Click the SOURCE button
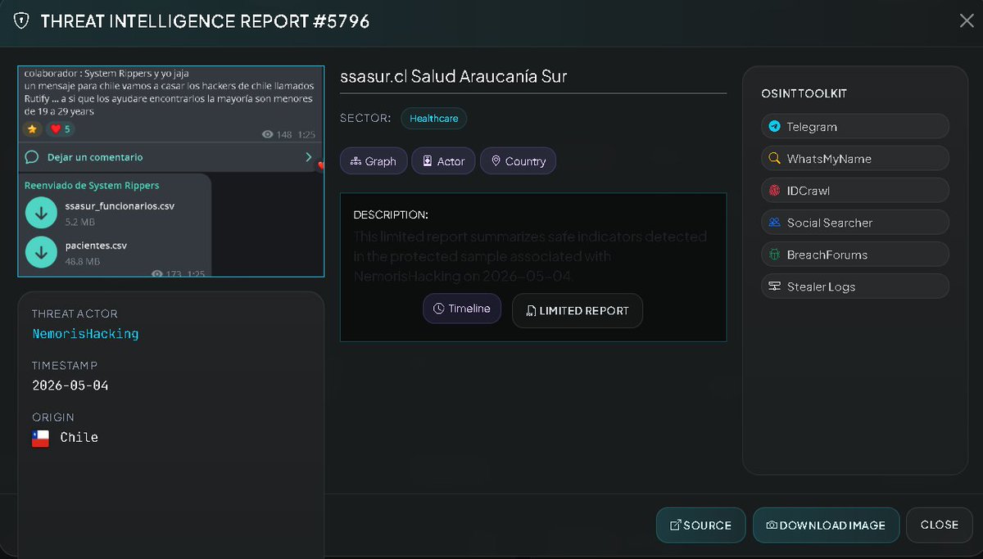This screenshot has width=983, height=559. pos(701,525)
